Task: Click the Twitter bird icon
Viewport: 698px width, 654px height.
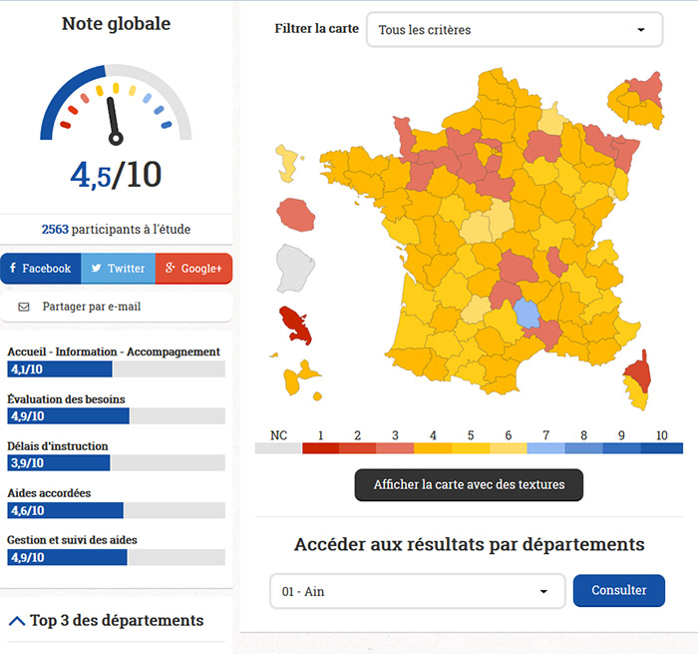Action: [x=96, y=269]
